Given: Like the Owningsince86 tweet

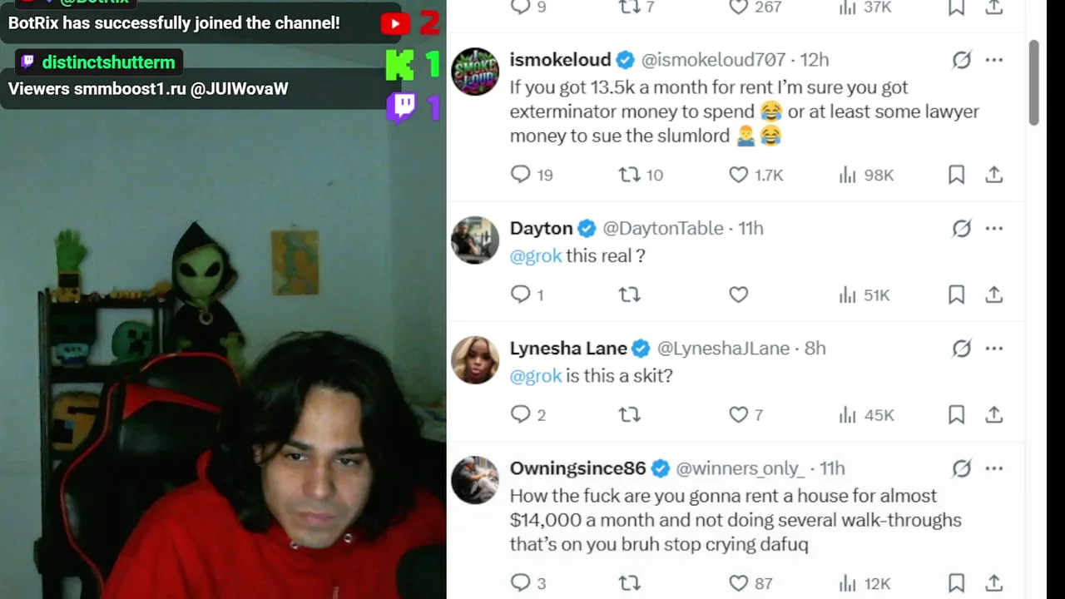Looking at the screenshot, I should pos(739,583).
